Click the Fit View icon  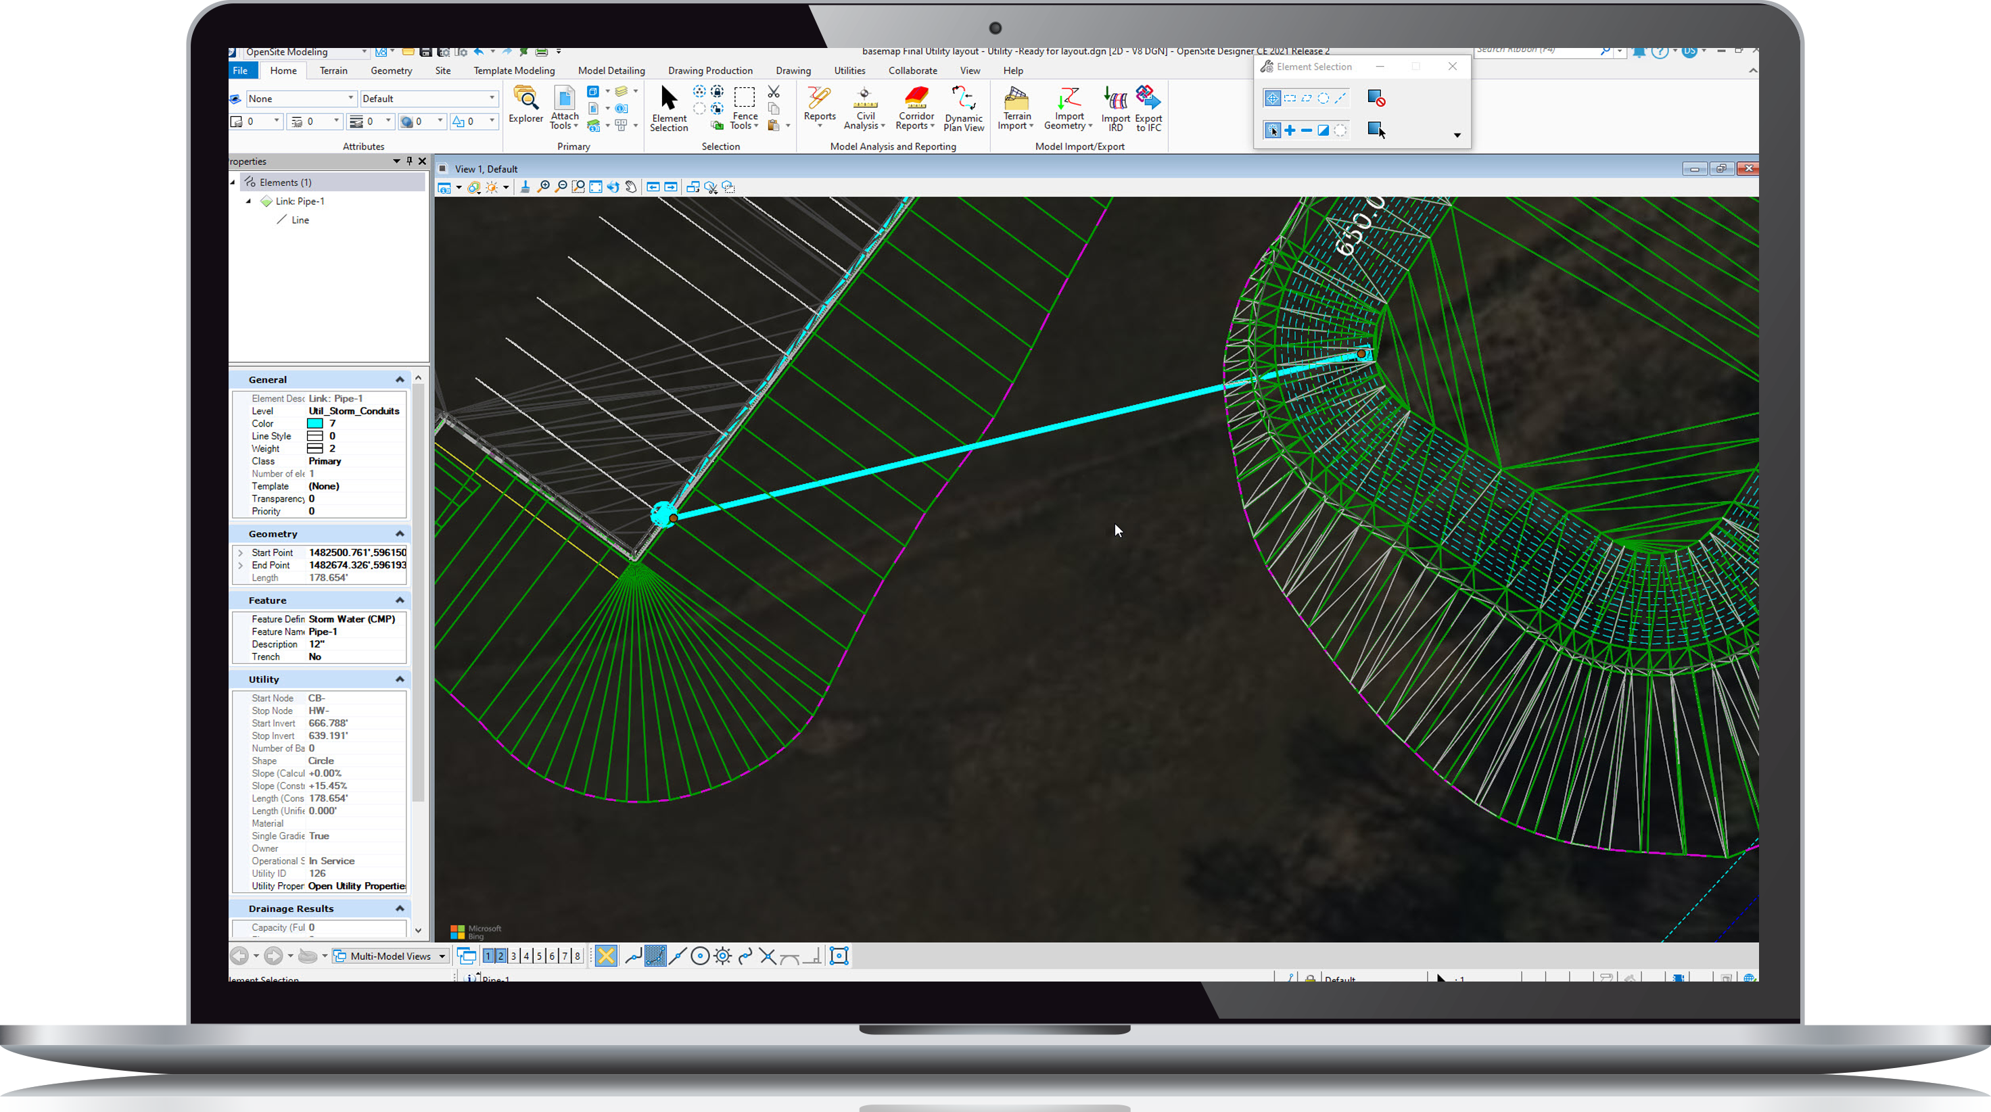click(595, 187)
